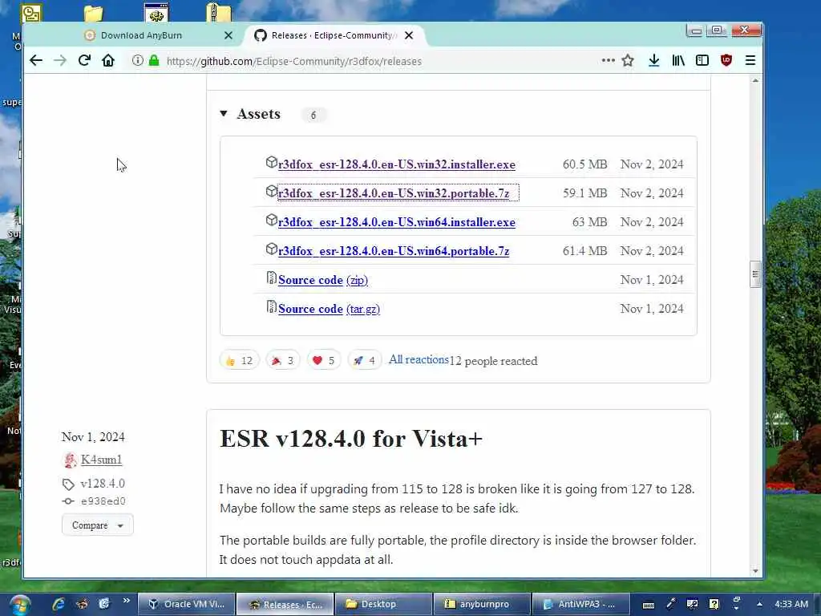Switch to the anyburnpro taskbar button

[x=481, y=604]
